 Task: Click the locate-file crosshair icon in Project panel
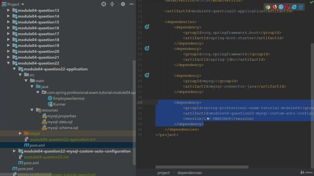click(x=104, y=4)
